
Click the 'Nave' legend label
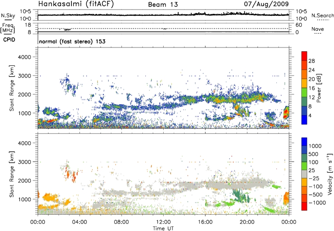point(318,29)
